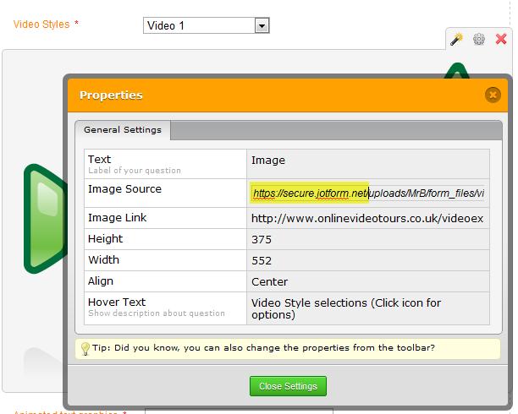Click the lightbulb tip icon
This screenshot has width=518, height=414.
85,348
